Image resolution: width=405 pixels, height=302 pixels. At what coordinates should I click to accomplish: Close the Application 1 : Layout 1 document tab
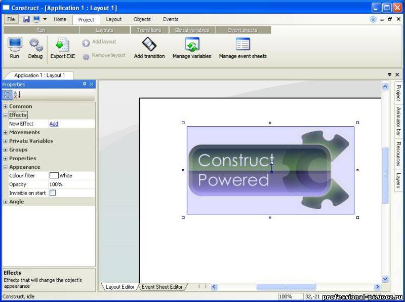[397, 74]
